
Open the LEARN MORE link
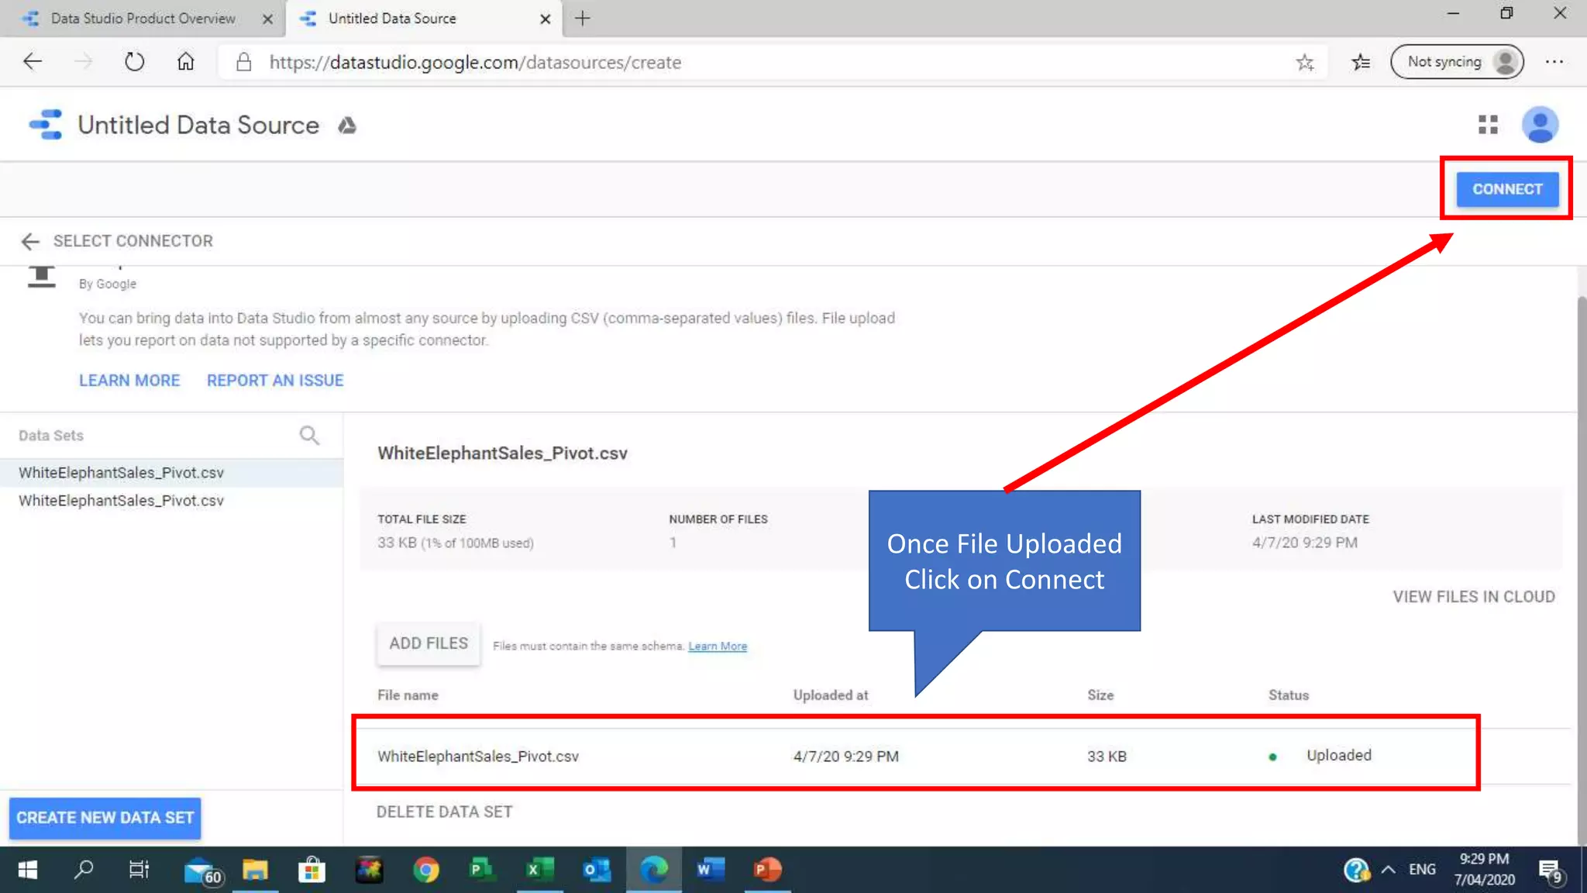[x=129, y=381]
